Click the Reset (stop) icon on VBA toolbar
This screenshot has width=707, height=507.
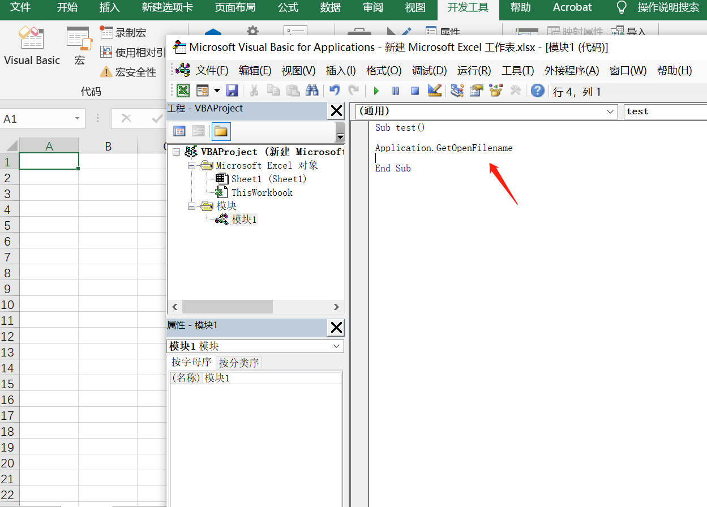[415, 91]
